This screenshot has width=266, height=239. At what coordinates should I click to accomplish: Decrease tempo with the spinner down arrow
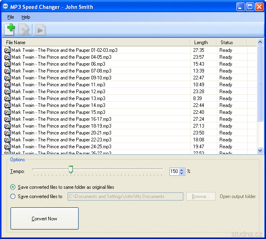[x=182, y=173]
